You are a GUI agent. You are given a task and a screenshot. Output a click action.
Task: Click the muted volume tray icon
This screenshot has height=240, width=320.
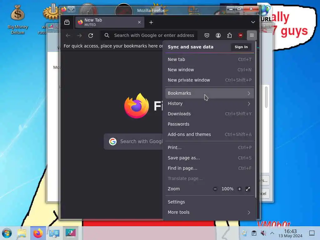pyautogui.click(x=263, y=233)
